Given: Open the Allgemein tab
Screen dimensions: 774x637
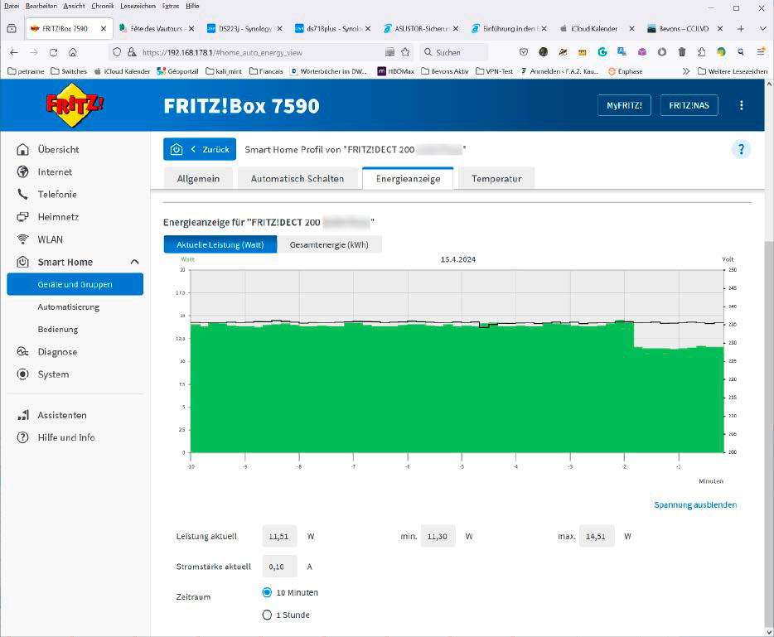Looking at the screenshot, I should pos(198,179).
